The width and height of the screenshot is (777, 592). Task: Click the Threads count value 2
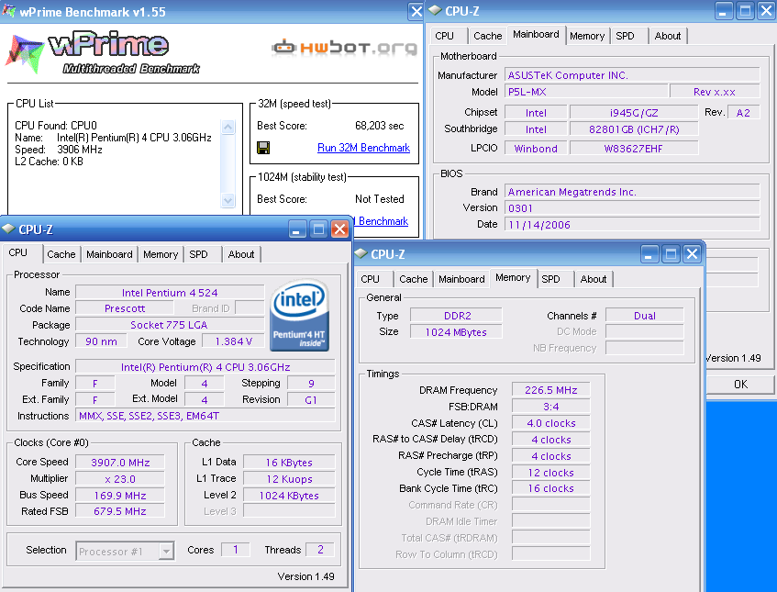coord(320,550)
